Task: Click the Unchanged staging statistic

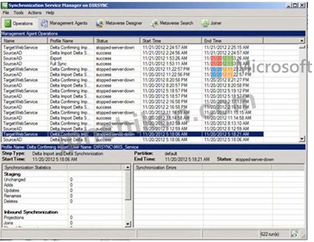Action: point(15,179)
